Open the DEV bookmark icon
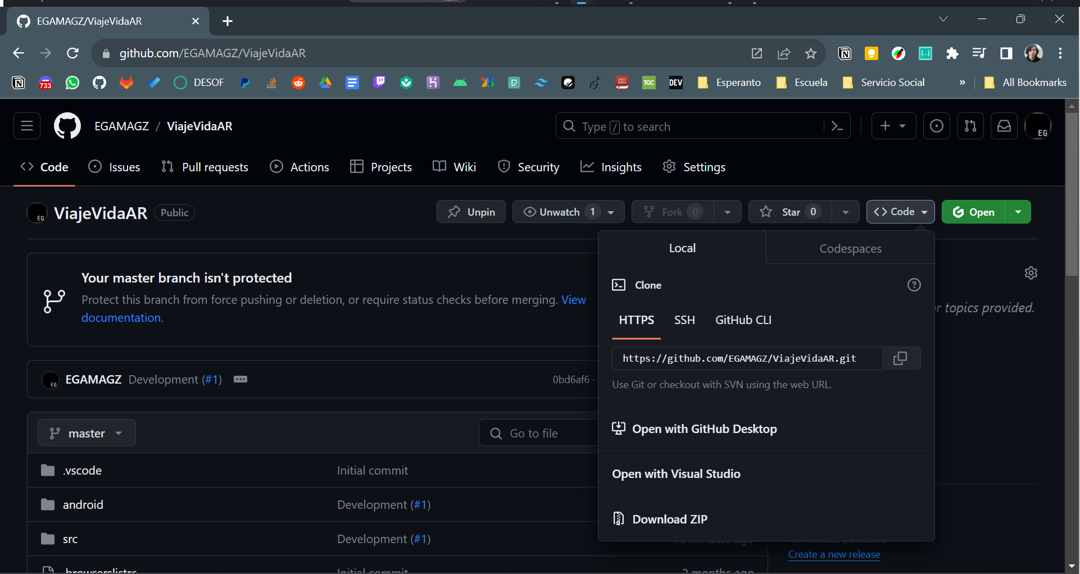This screenshot has height=574, width=1080. (x=676, y=83)
